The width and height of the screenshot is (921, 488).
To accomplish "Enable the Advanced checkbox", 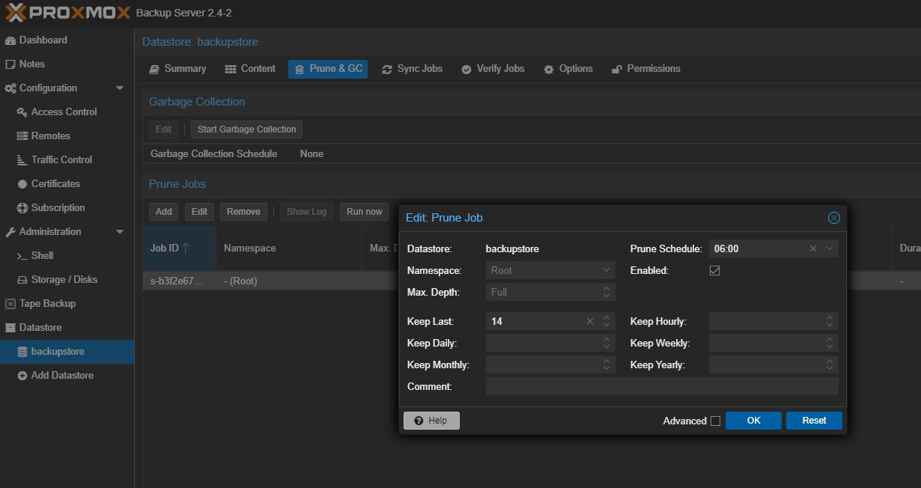I will coord(715,421).
